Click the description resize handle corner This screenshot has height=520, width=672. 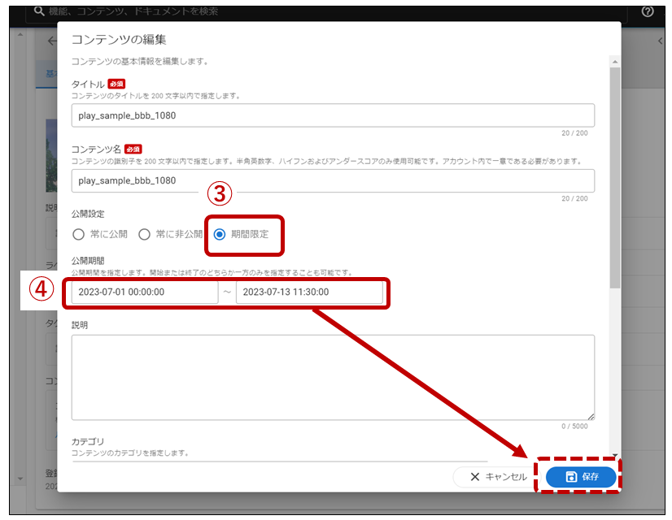pyautogui.click(x=591, y=417)
